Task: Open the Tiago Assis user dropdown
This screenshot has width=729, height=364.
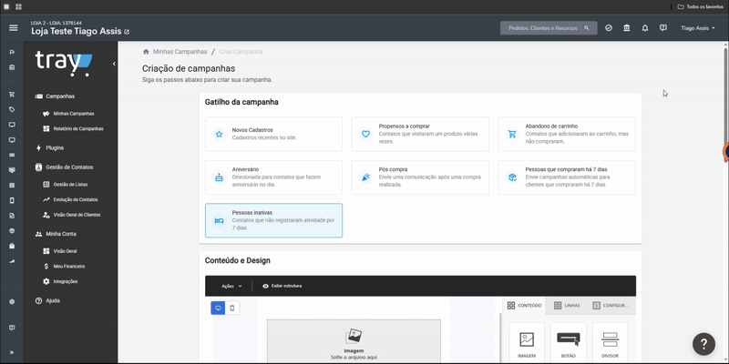Action: pyautogui.click(x=698, y=28)
